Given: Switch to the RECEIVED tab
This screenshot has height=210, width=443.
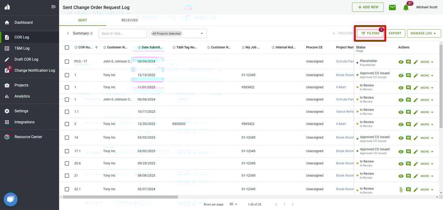Looking at the screenshot, I should (x=129, y=20).
